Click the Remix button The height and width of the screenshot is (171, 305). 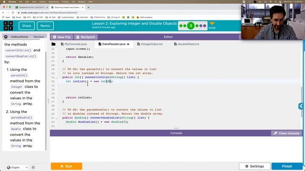tap(45, 26)
